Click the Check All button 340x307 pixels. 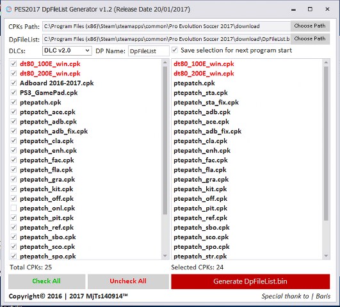47,281
